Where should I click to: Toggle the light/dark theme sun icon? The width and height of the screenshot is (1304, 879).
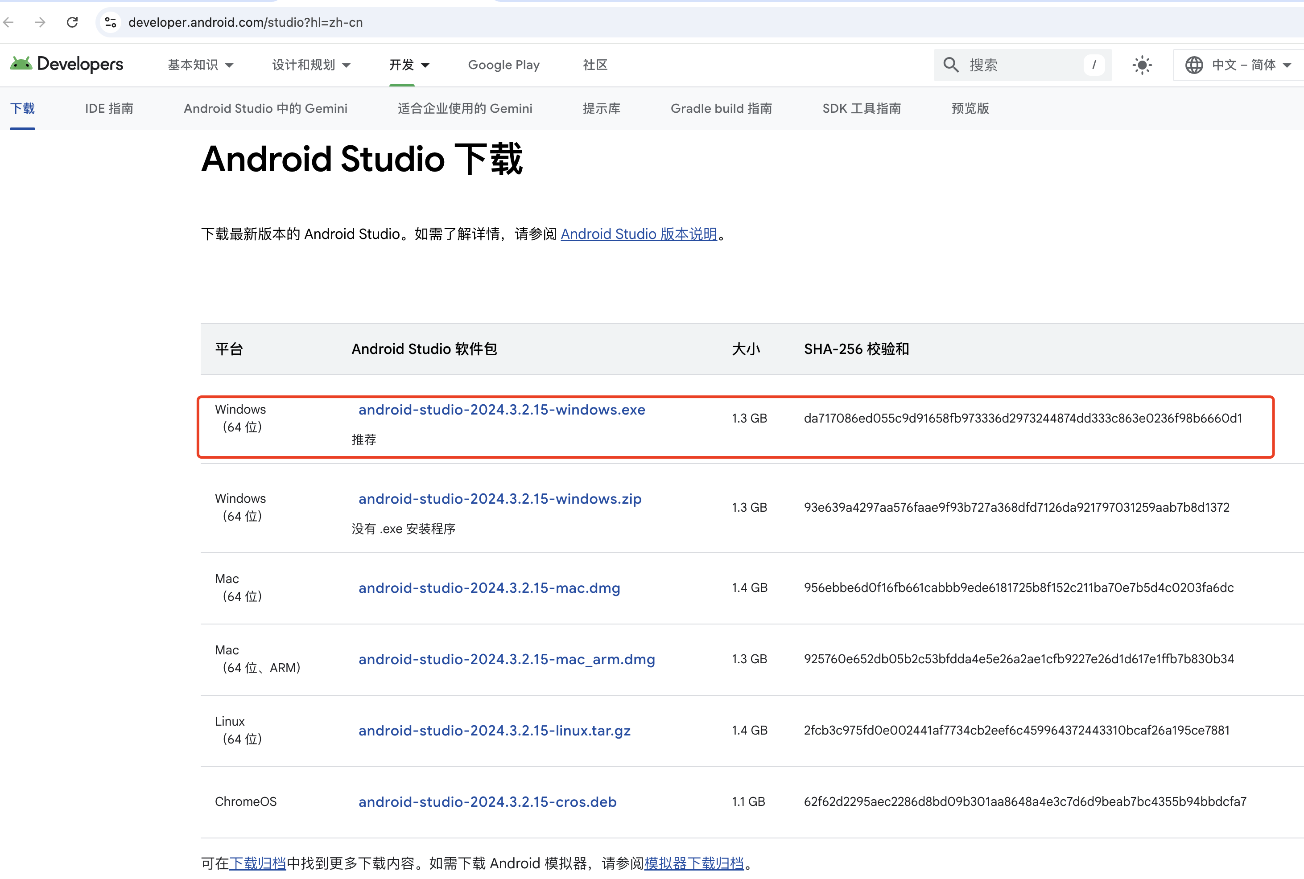point(1142,65)
